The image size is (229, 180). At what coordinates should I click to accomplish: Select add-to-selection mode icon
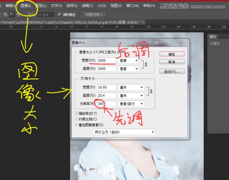(6, 14)
